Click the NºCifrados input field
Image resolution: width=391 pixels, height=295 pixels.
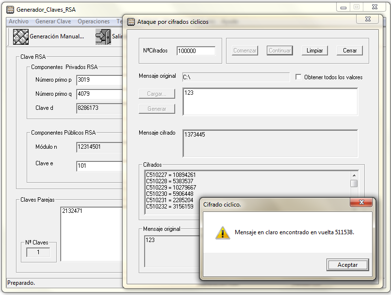click(x=196, y=51)
